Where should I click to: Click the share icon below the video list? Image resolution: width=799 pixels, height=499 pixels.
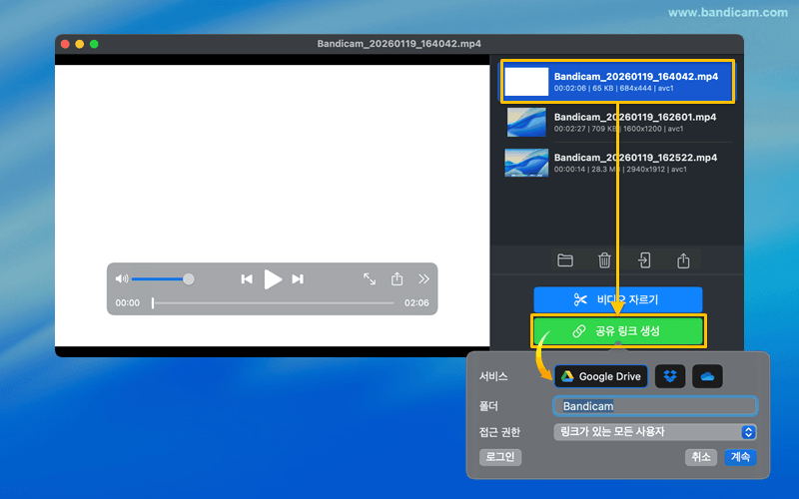tap(684, 260)
